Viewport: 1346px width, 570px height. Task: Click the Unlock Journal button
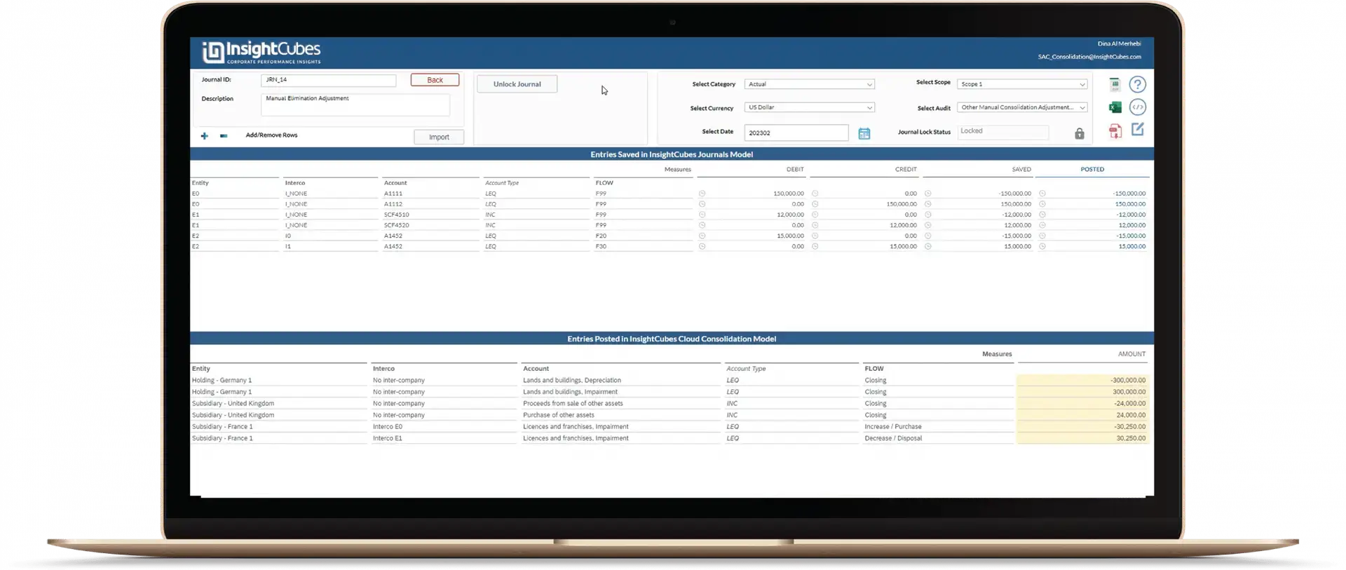tap(517, 84)
